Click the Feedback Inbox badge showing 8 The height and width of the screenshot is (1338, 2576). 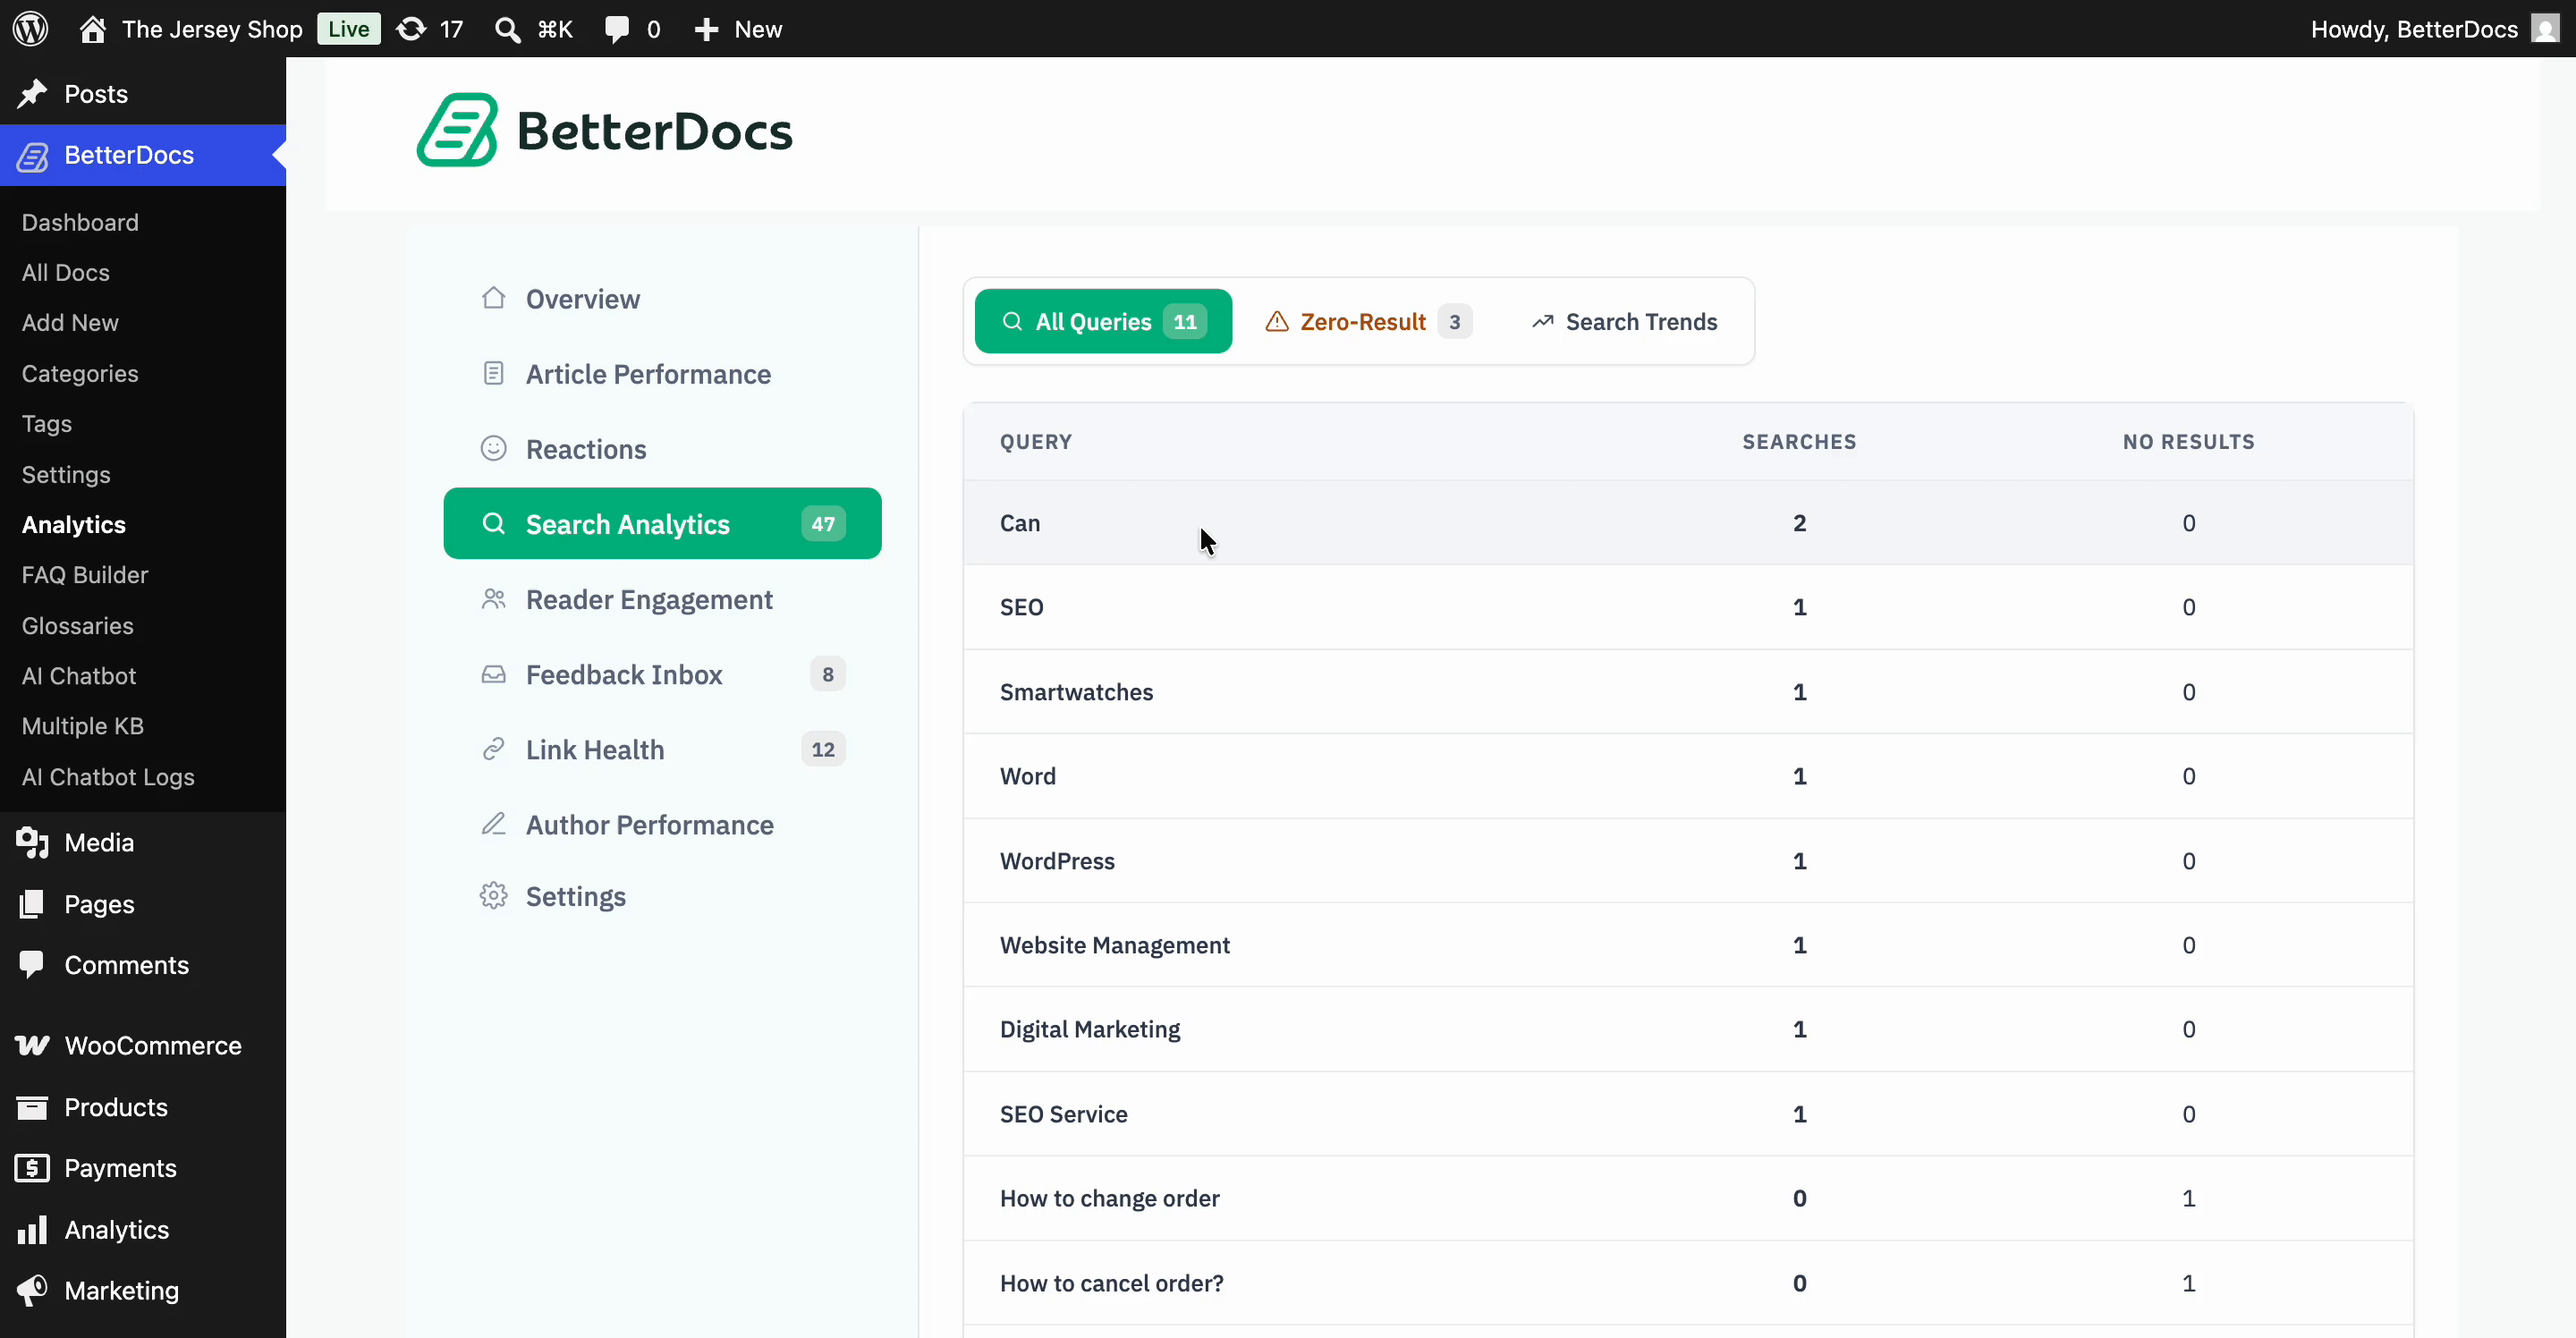[x=827, y=674]
